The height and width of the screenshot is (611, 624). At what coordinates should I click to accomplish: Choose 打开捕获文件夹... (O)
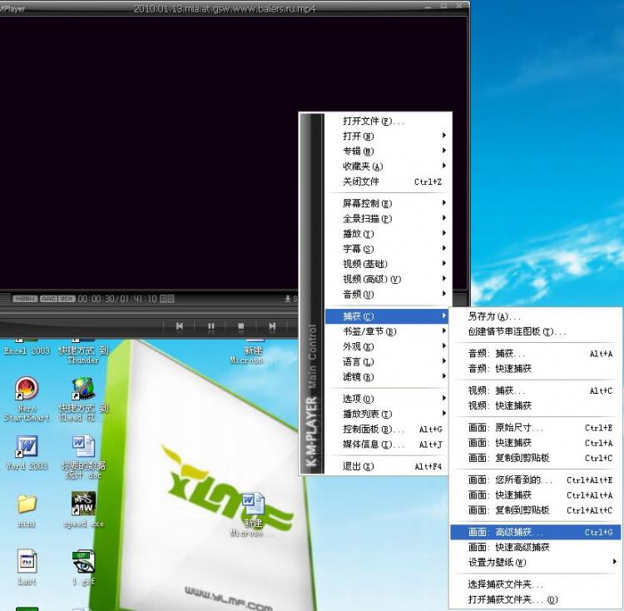[536, 599]
